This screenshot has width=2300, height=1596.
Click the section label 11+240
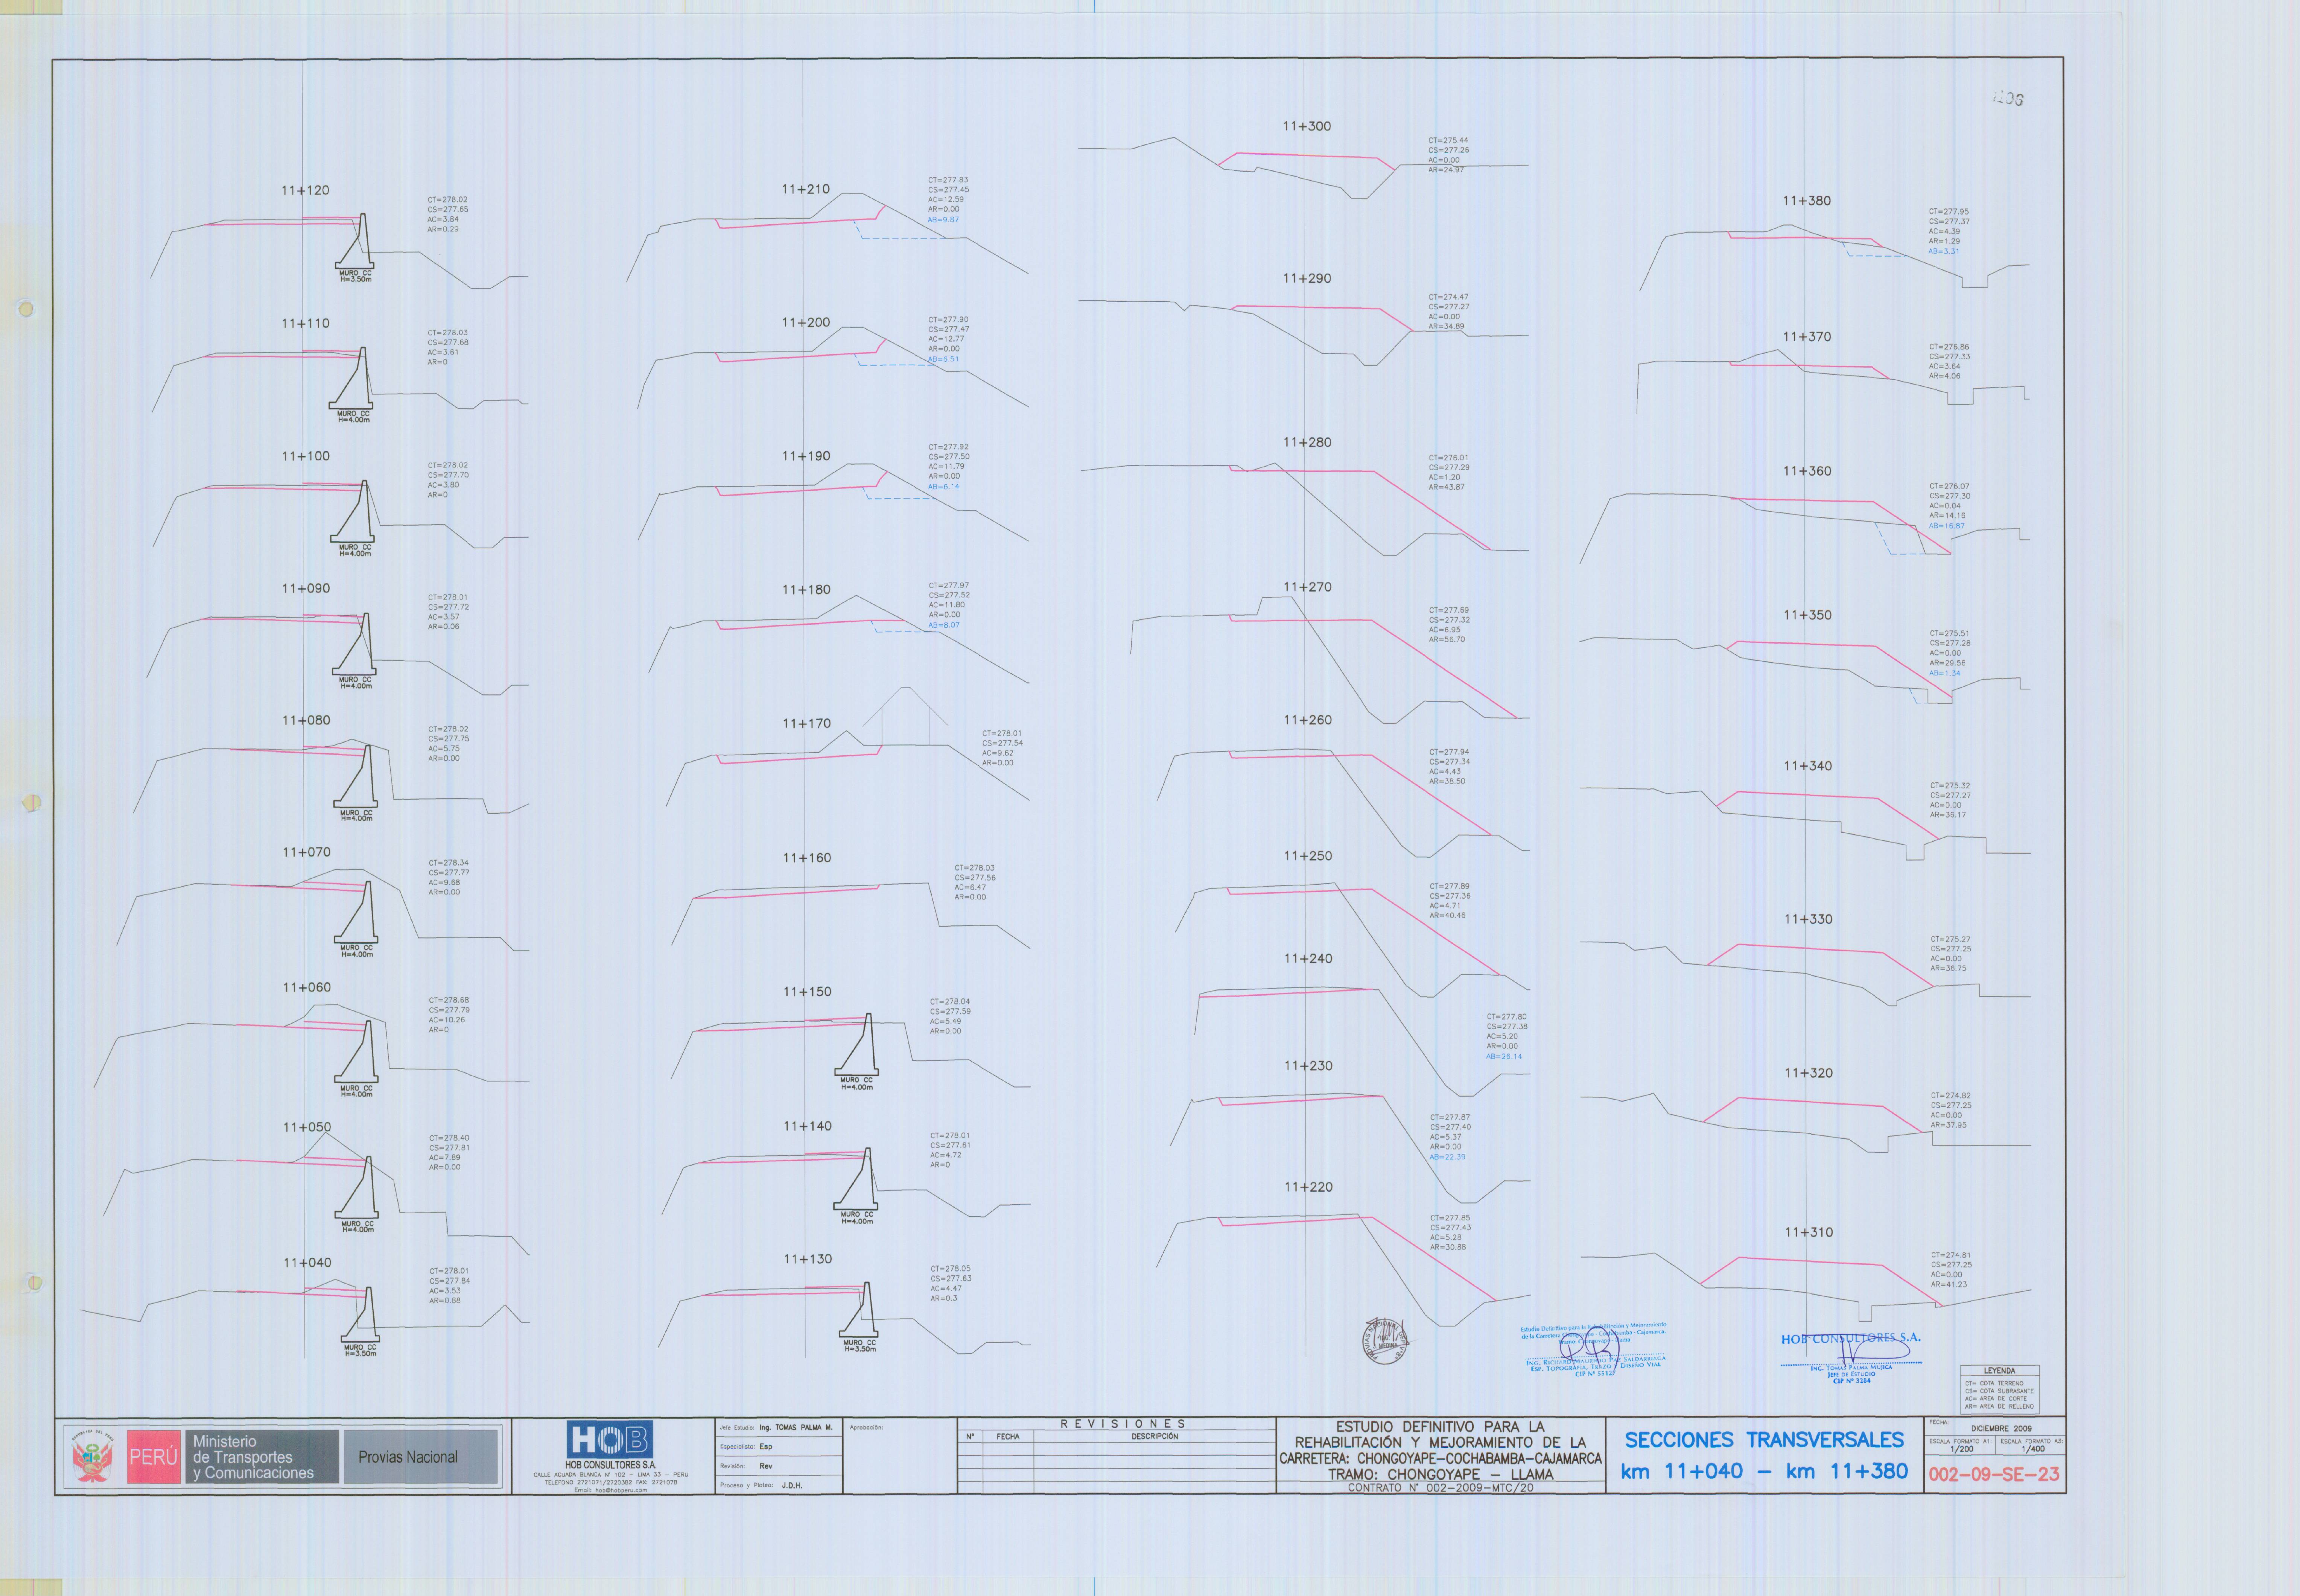[1308, 958]
